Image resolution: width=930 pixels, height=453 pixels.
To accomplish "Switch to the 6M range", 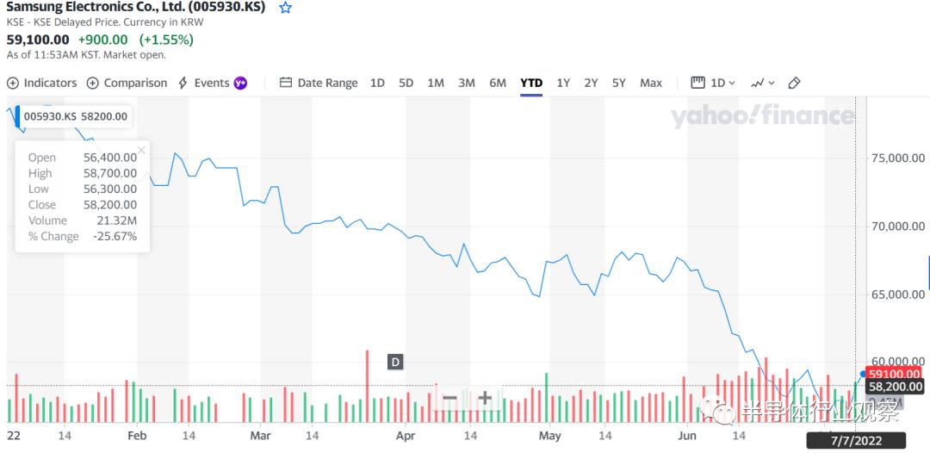I will tap(498, 83).
